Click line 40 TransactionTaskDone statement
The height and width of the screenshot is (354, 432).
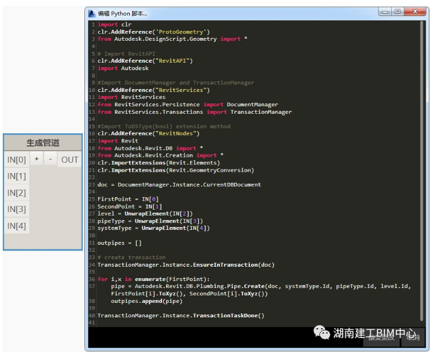coord(181,315)
